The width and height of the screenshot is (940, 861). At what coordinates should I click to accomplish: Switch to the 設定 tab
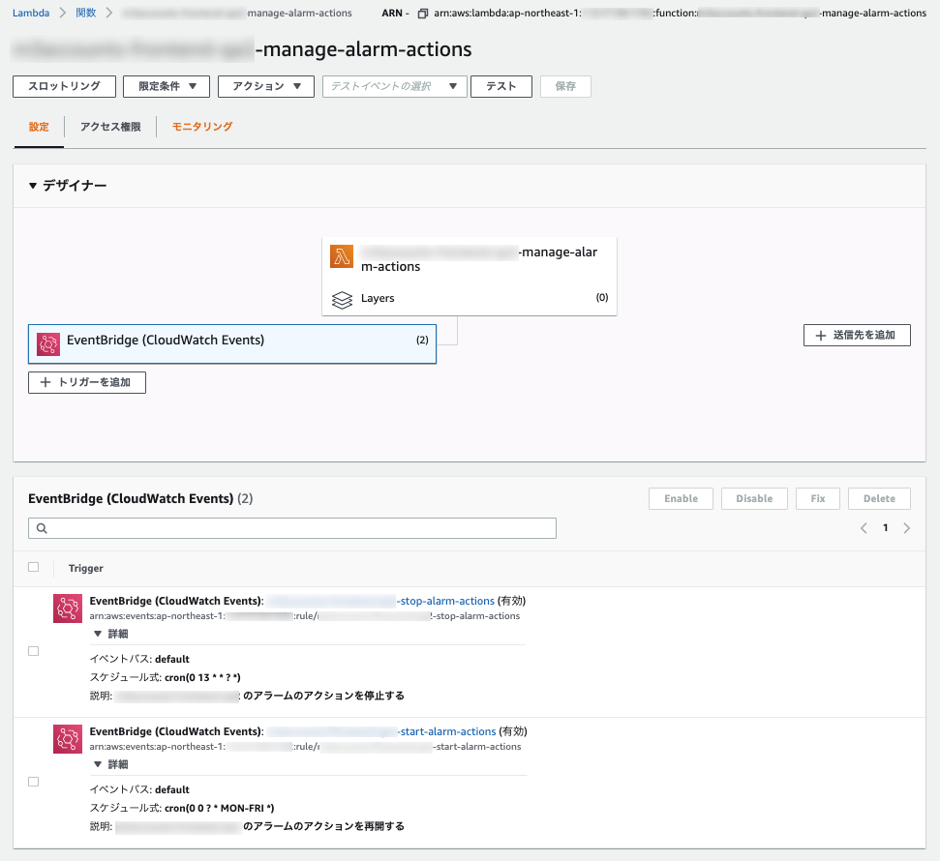tap(39, 127)
